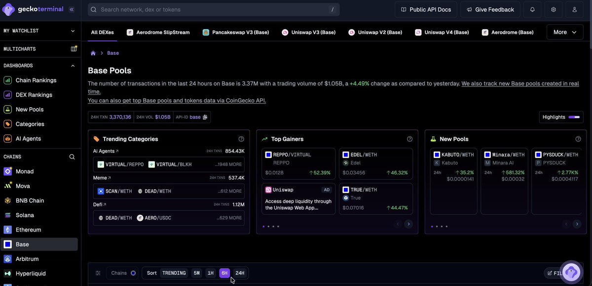The image size is (592, 286).
Task: Switch to Uniswap V3 (Base) tab
Action: 309,32
